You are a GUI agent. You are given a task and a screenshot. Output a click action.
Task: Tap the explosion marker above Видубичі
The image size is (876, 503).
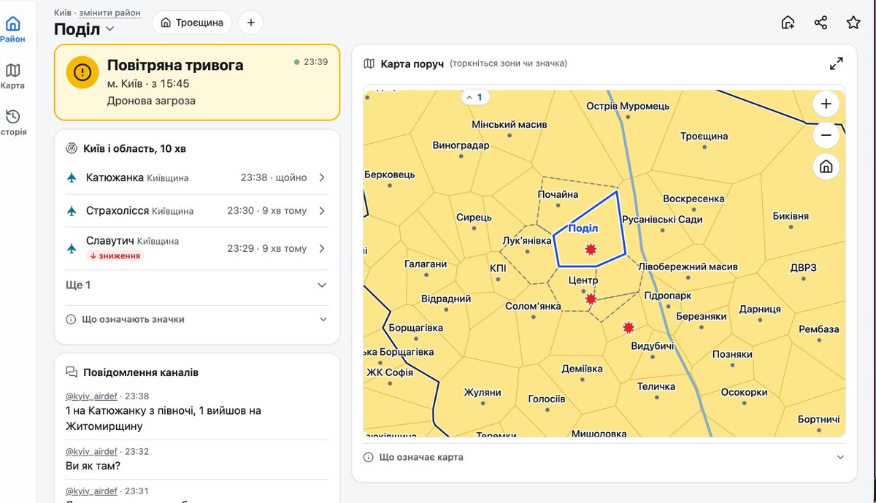pos(629,328)
